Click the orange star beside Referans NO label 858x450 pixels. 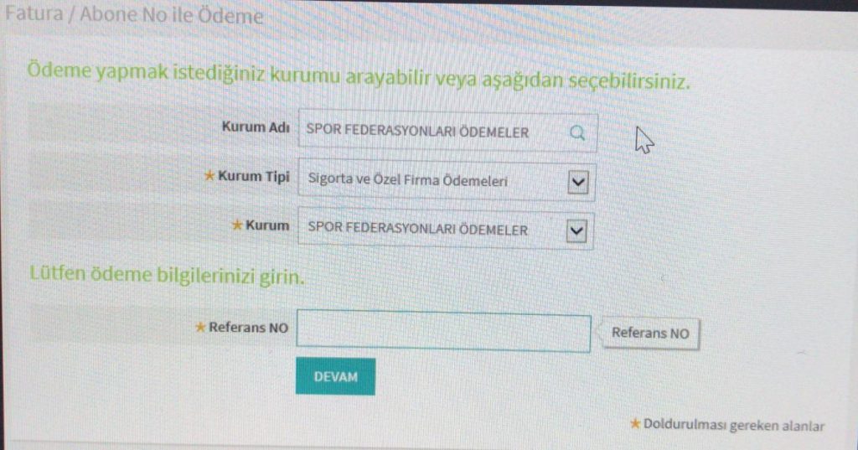200,327
